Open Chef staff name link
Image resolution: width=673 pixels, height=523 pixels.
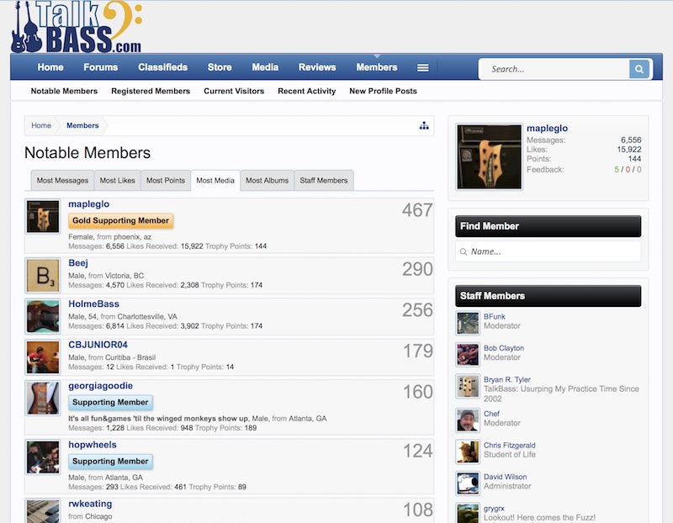[491, 414]
